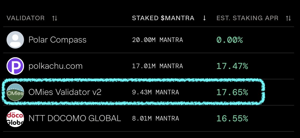
Task: Click the Polar Compass avatar icon
Action: click(x=15, y=40)
